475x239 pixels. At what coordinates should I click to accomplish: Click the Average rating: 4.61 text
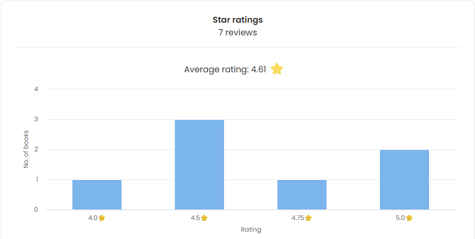225,70
